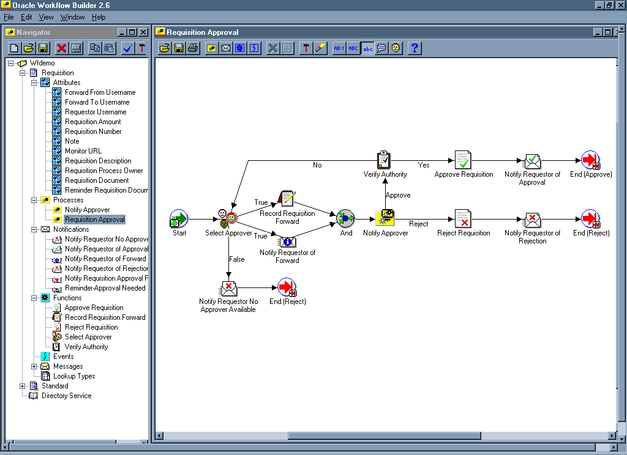Click the blue question mark Help icon

[x=415, y=48]
